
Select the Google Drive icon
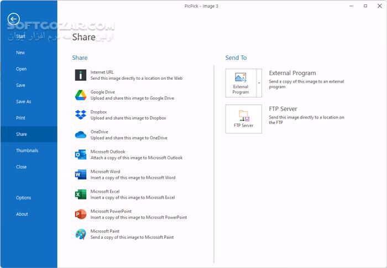tap(81, 95)
